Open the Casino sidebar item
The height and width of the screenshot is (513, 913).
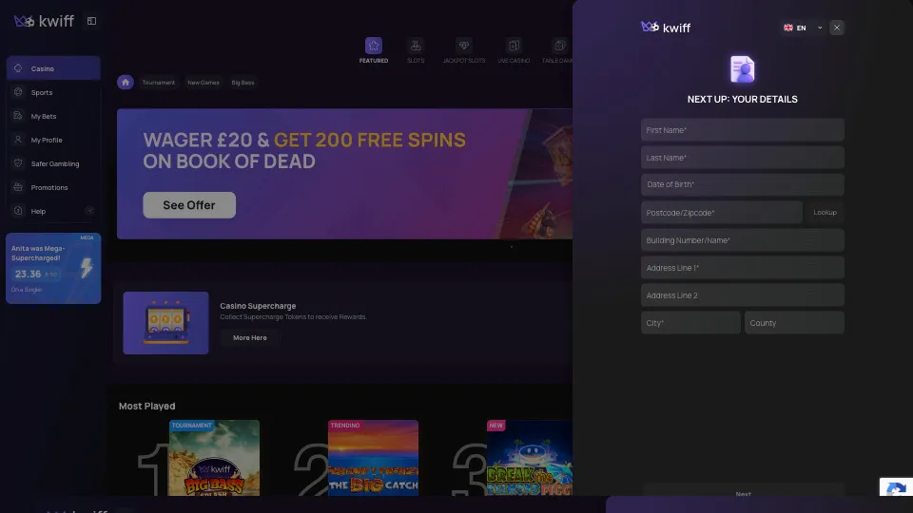[53, 68]
